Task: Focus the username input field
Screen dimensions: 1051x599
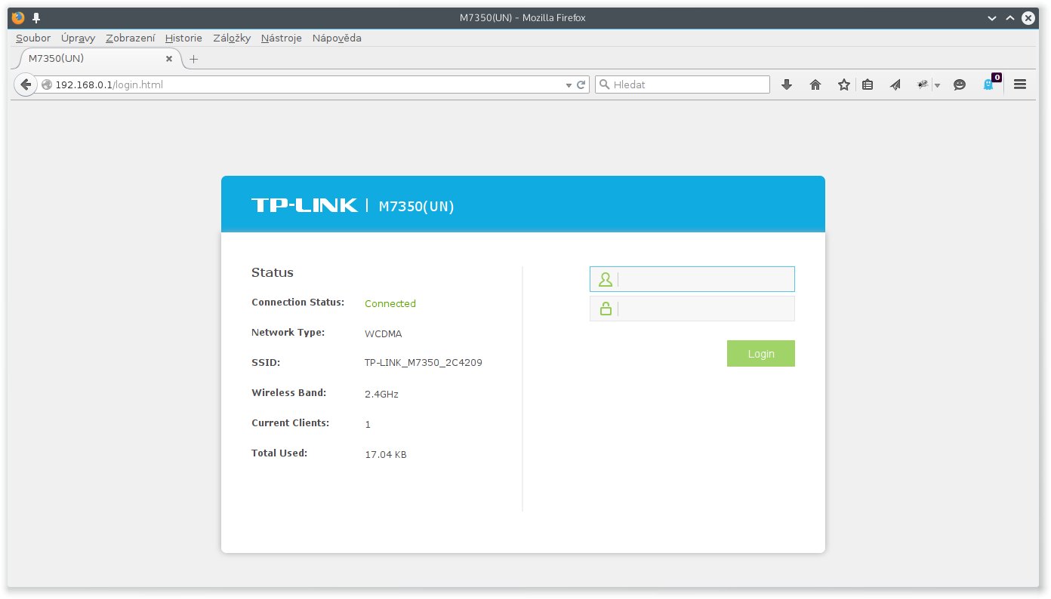Action: point(692,279)
